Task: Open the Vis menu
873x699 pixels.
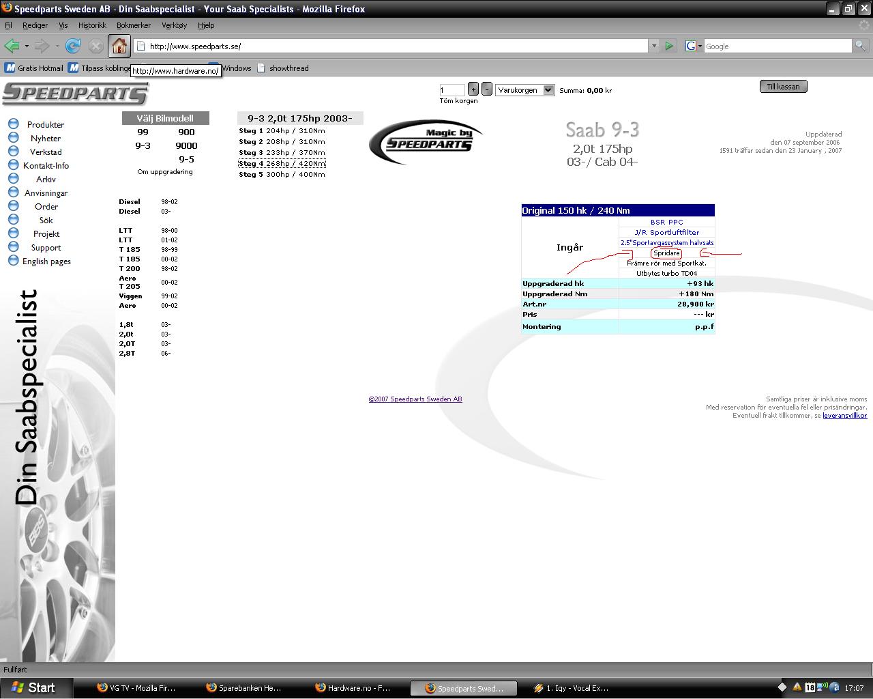Action: click(x=63, y=25)
